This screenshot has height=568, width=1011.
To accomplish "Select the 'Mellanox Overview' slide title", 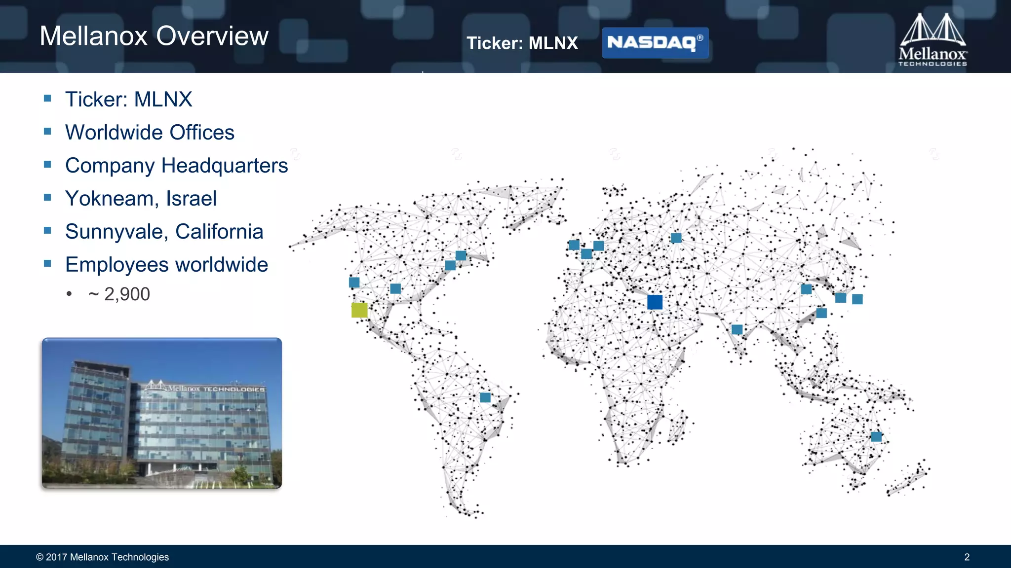I will [154, 36].
